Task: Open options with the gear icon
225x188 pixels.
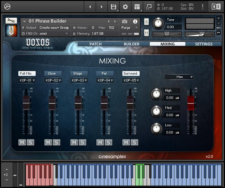Action: (x=125, y=7)
